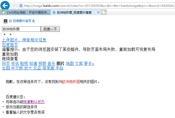Image resolution: width=175 pixels, height=118 pixels.
Task: Click the 全图 related search link
Action: [6, 68]
